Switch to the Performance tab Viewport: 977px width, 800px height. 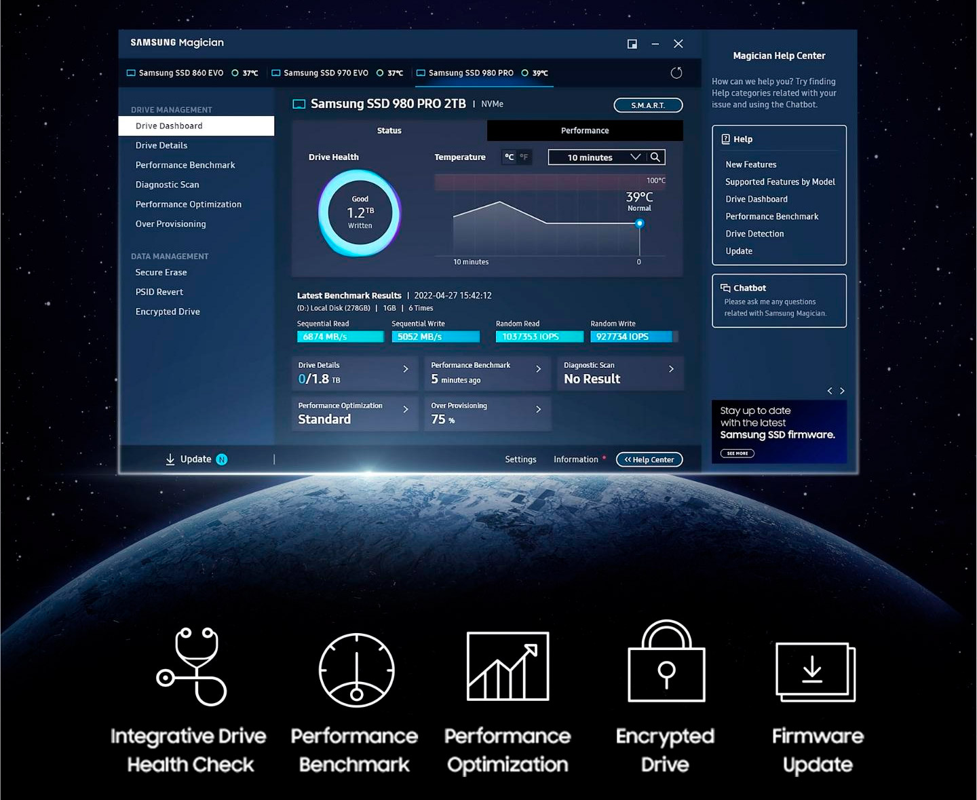coord(585,130)
